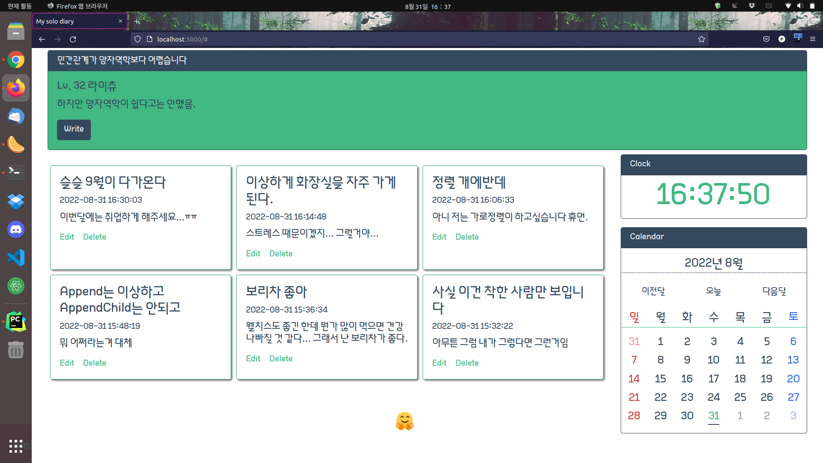This screenshot has height=463, width=823.
Task: Open the Firefox hamburger menu
Action: tap(812, 39)
